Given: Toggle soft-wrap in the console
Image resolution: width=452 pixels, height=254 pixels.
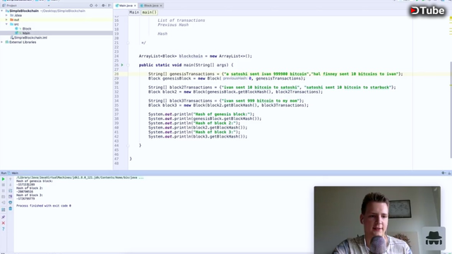Looking at the screenshot, I should pos(11,190).
